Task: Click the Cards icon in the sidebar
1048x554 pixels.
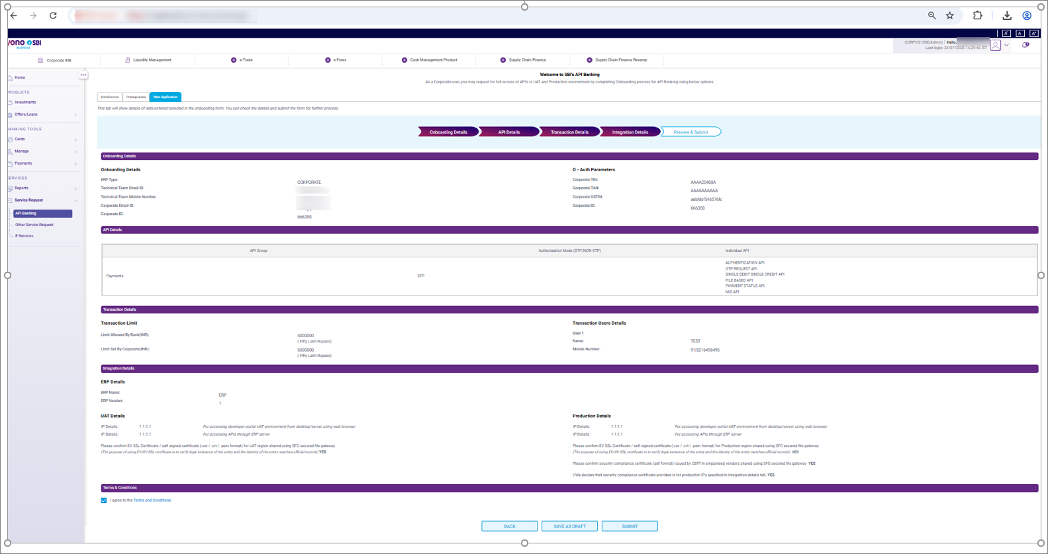Action: click(x=10, y=139)
